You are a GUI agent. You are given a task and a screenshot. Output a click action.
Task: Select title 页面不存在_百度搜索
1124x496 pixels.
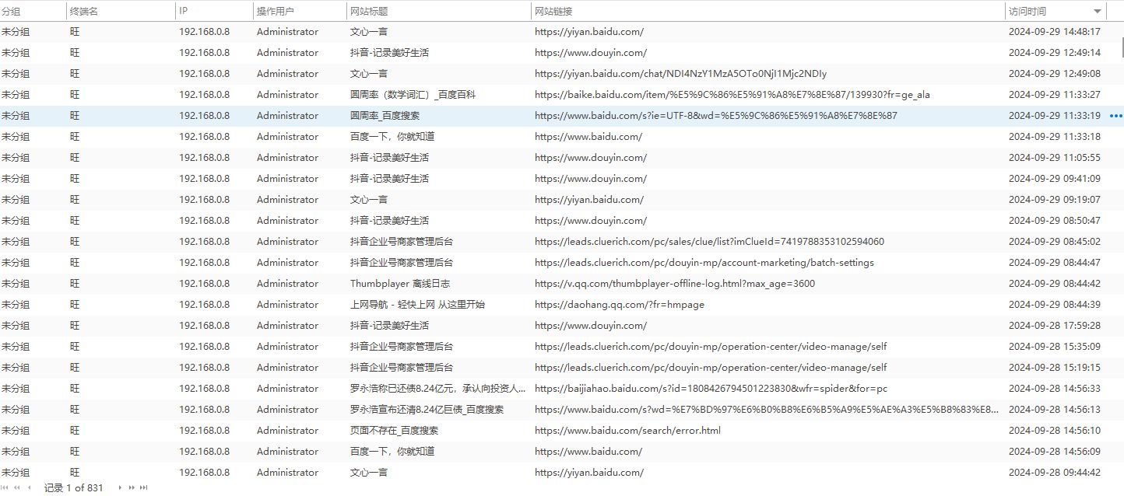point(394,431)
